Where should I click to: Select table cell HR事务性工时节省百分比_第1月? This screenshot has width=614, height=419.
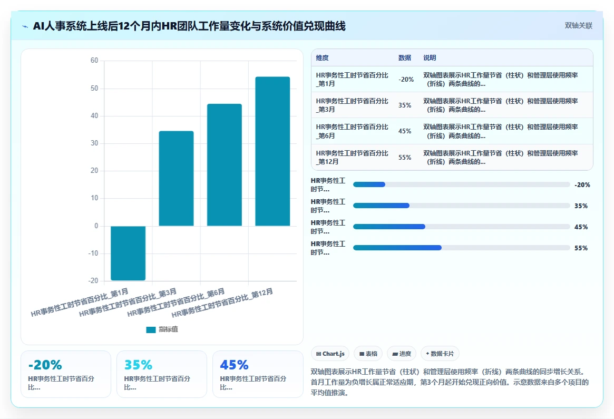click(x=352, y=79)
